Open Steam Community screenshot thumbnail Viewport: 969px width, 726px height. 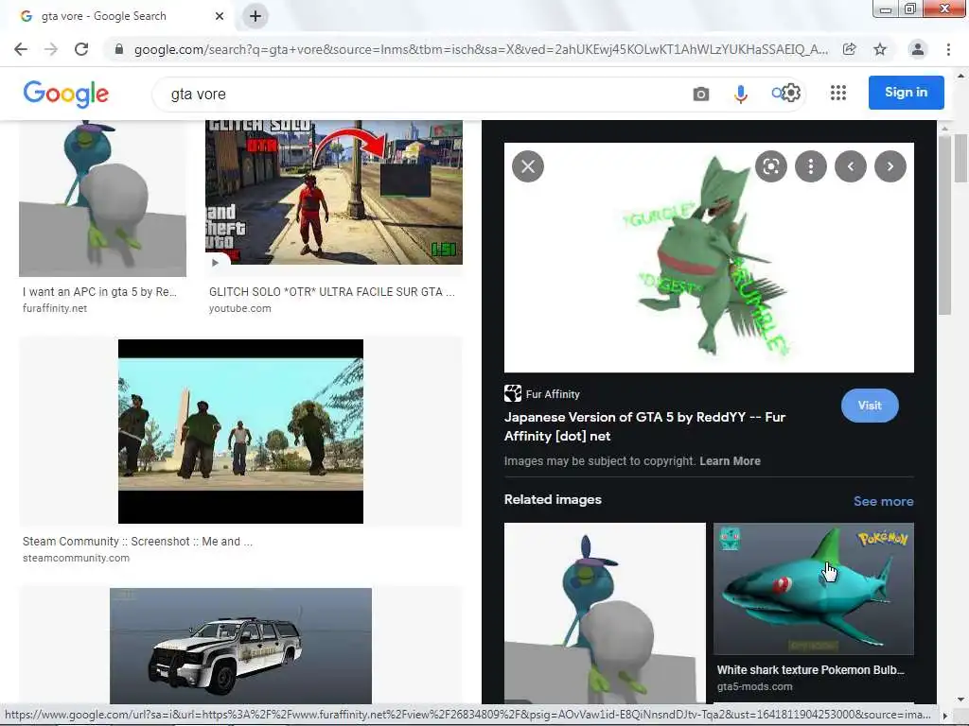coord(240,431)
